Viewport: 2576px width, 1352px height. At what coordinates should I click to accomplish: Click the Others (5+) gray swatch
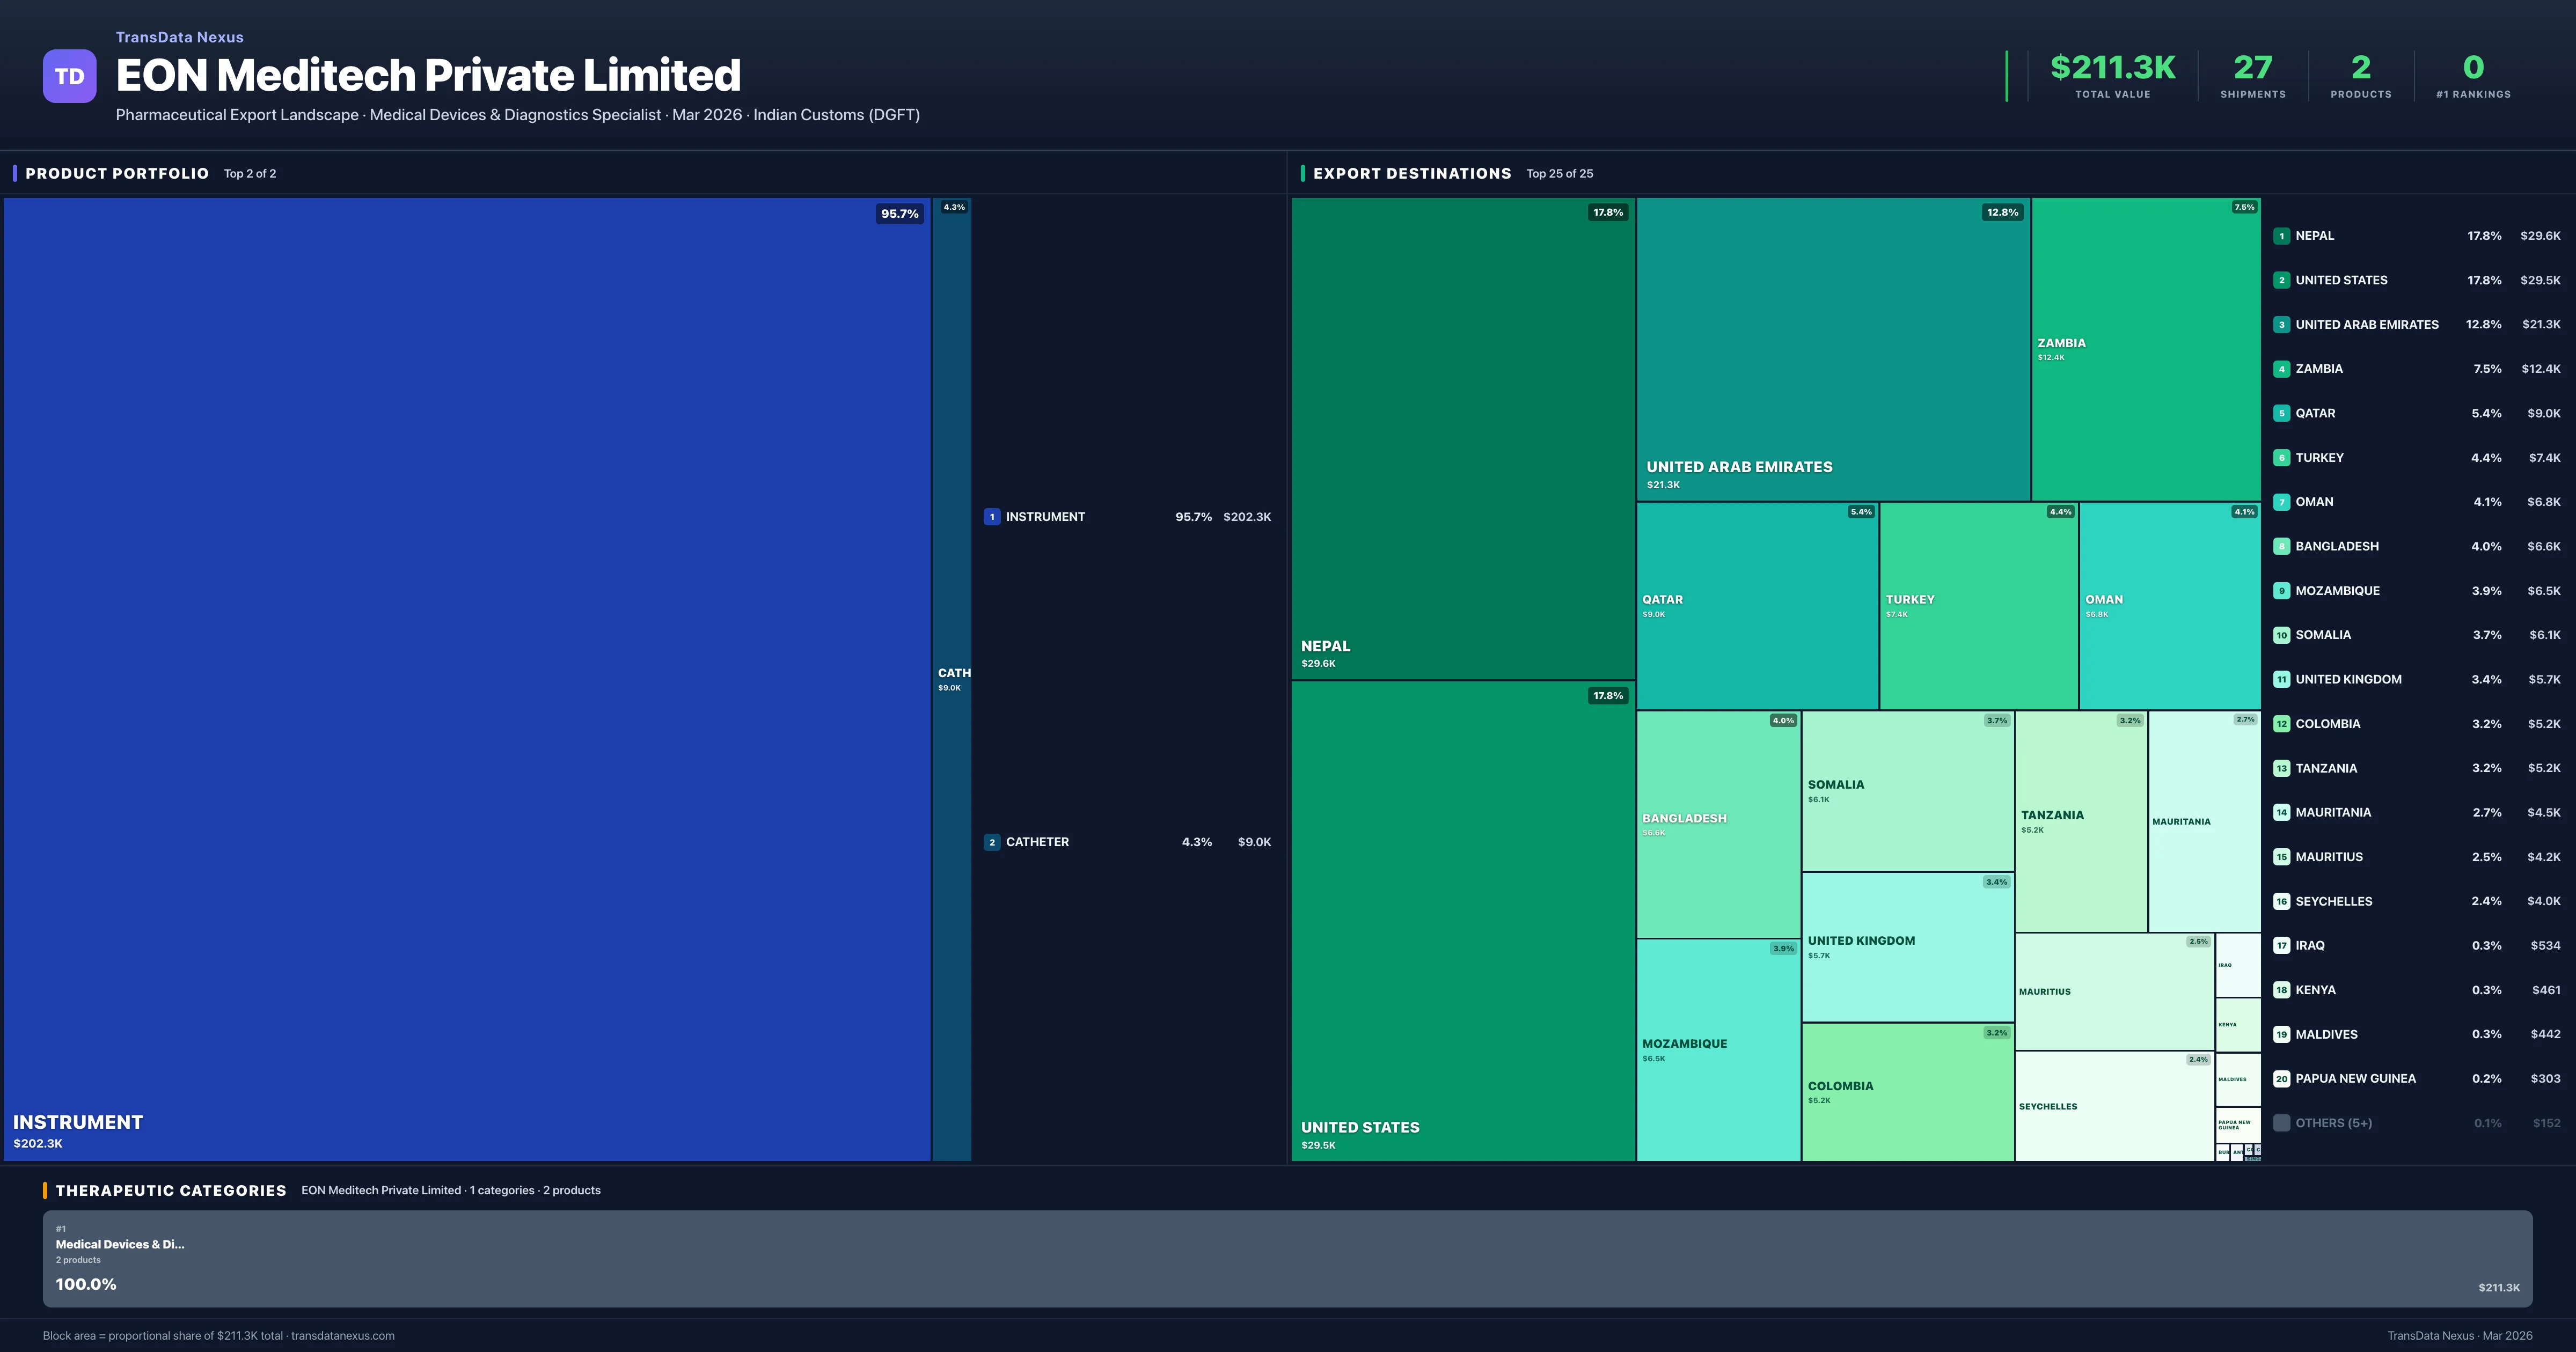tap(2281, 1123)
